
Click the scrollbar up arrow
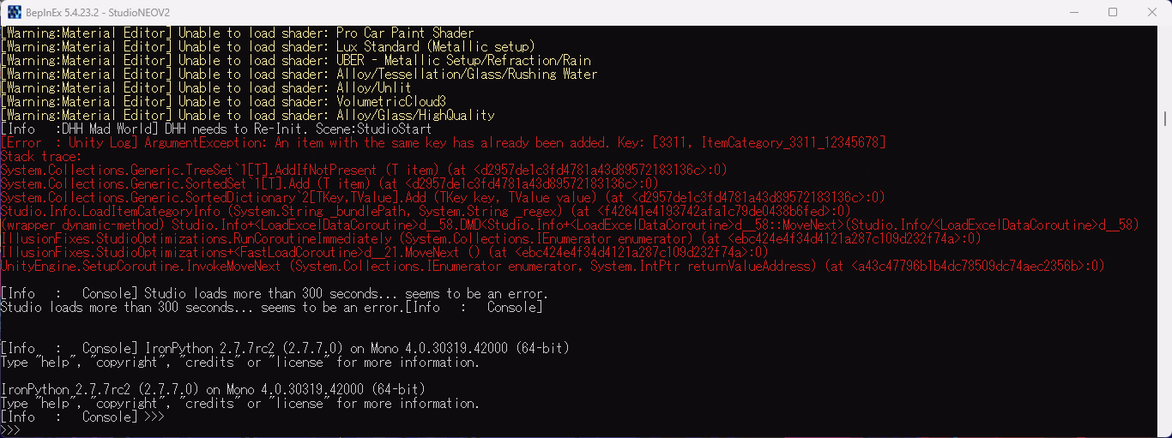click(1164, 33)
